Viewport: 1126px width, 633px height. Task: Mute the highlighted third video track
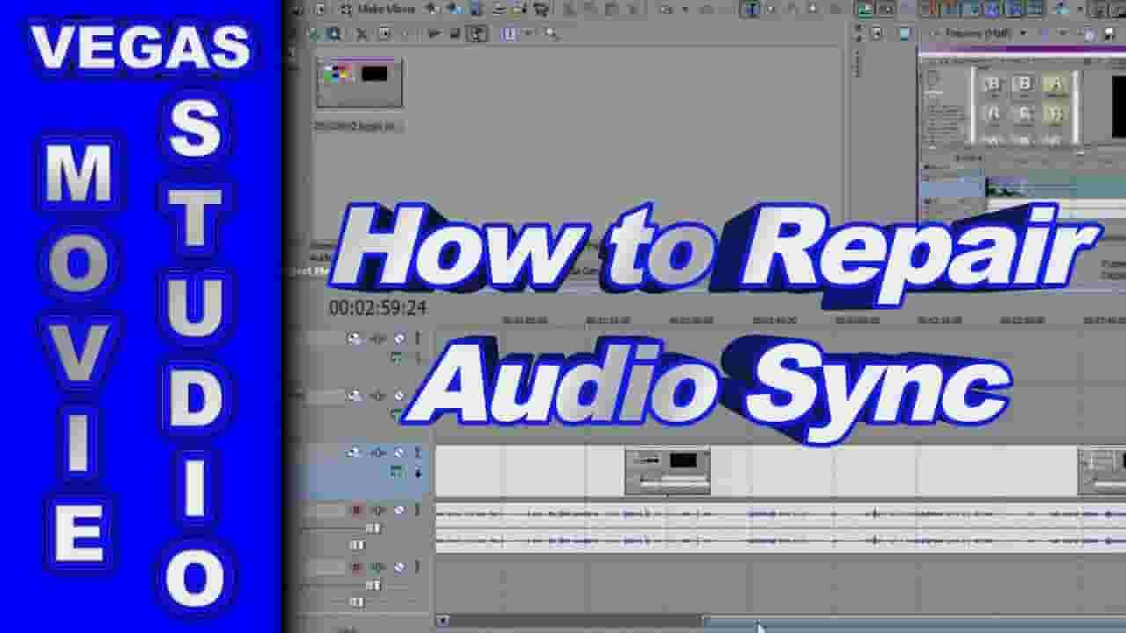coord(398,453)
